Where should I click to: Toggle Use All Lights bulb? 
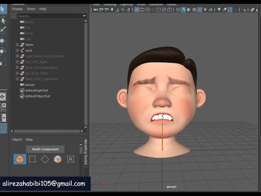[x=205, y=10]
